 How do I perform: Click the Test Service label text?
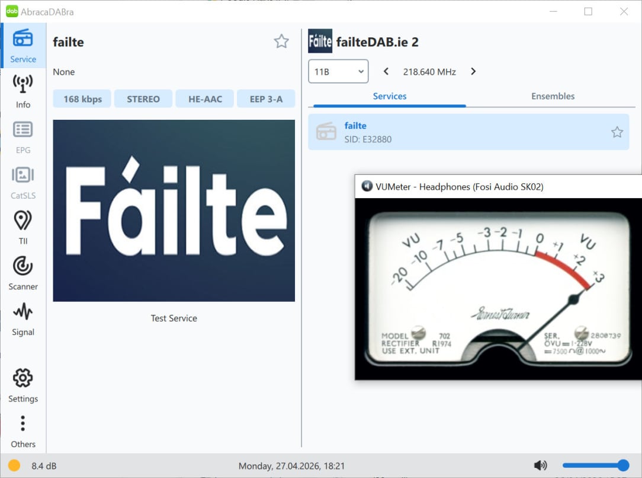pyautogui.click(x=174, y=318)
